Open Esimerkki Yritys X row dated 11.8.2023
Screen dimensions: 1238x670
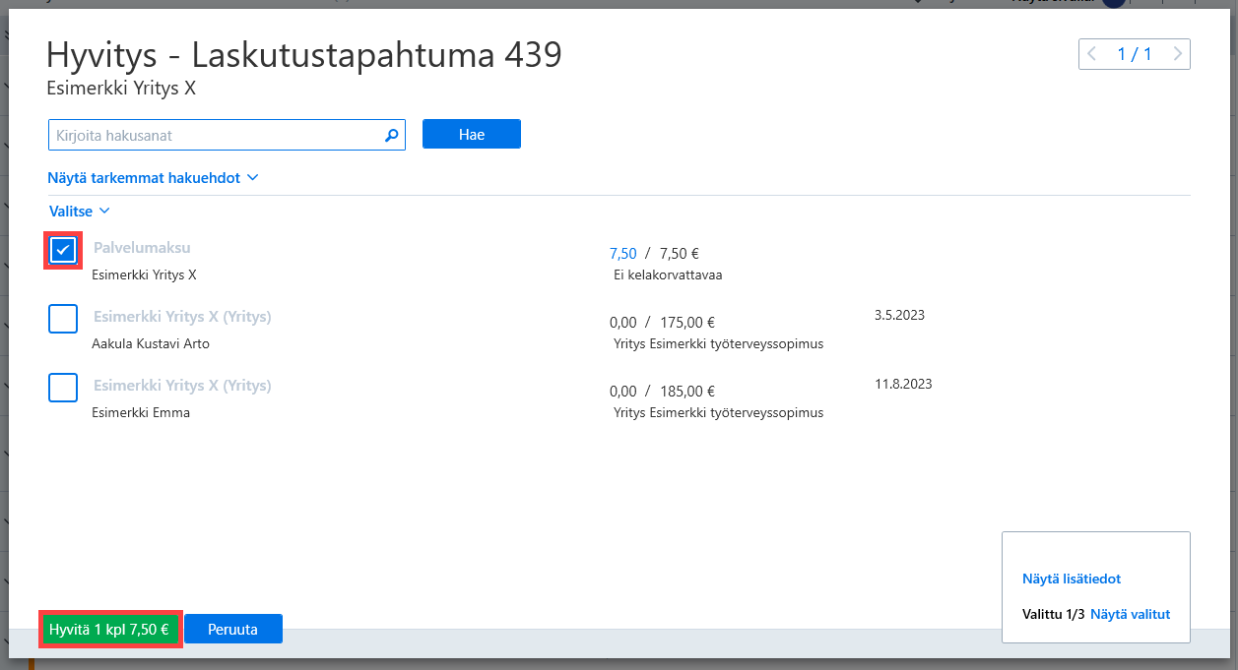[x=182, y=386]
